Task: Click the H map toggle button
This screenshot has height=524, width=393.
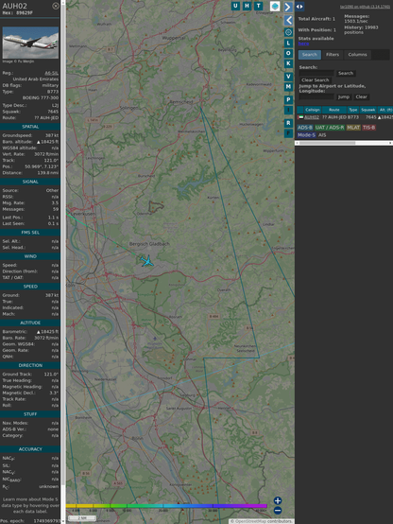Action: [248, 6]
